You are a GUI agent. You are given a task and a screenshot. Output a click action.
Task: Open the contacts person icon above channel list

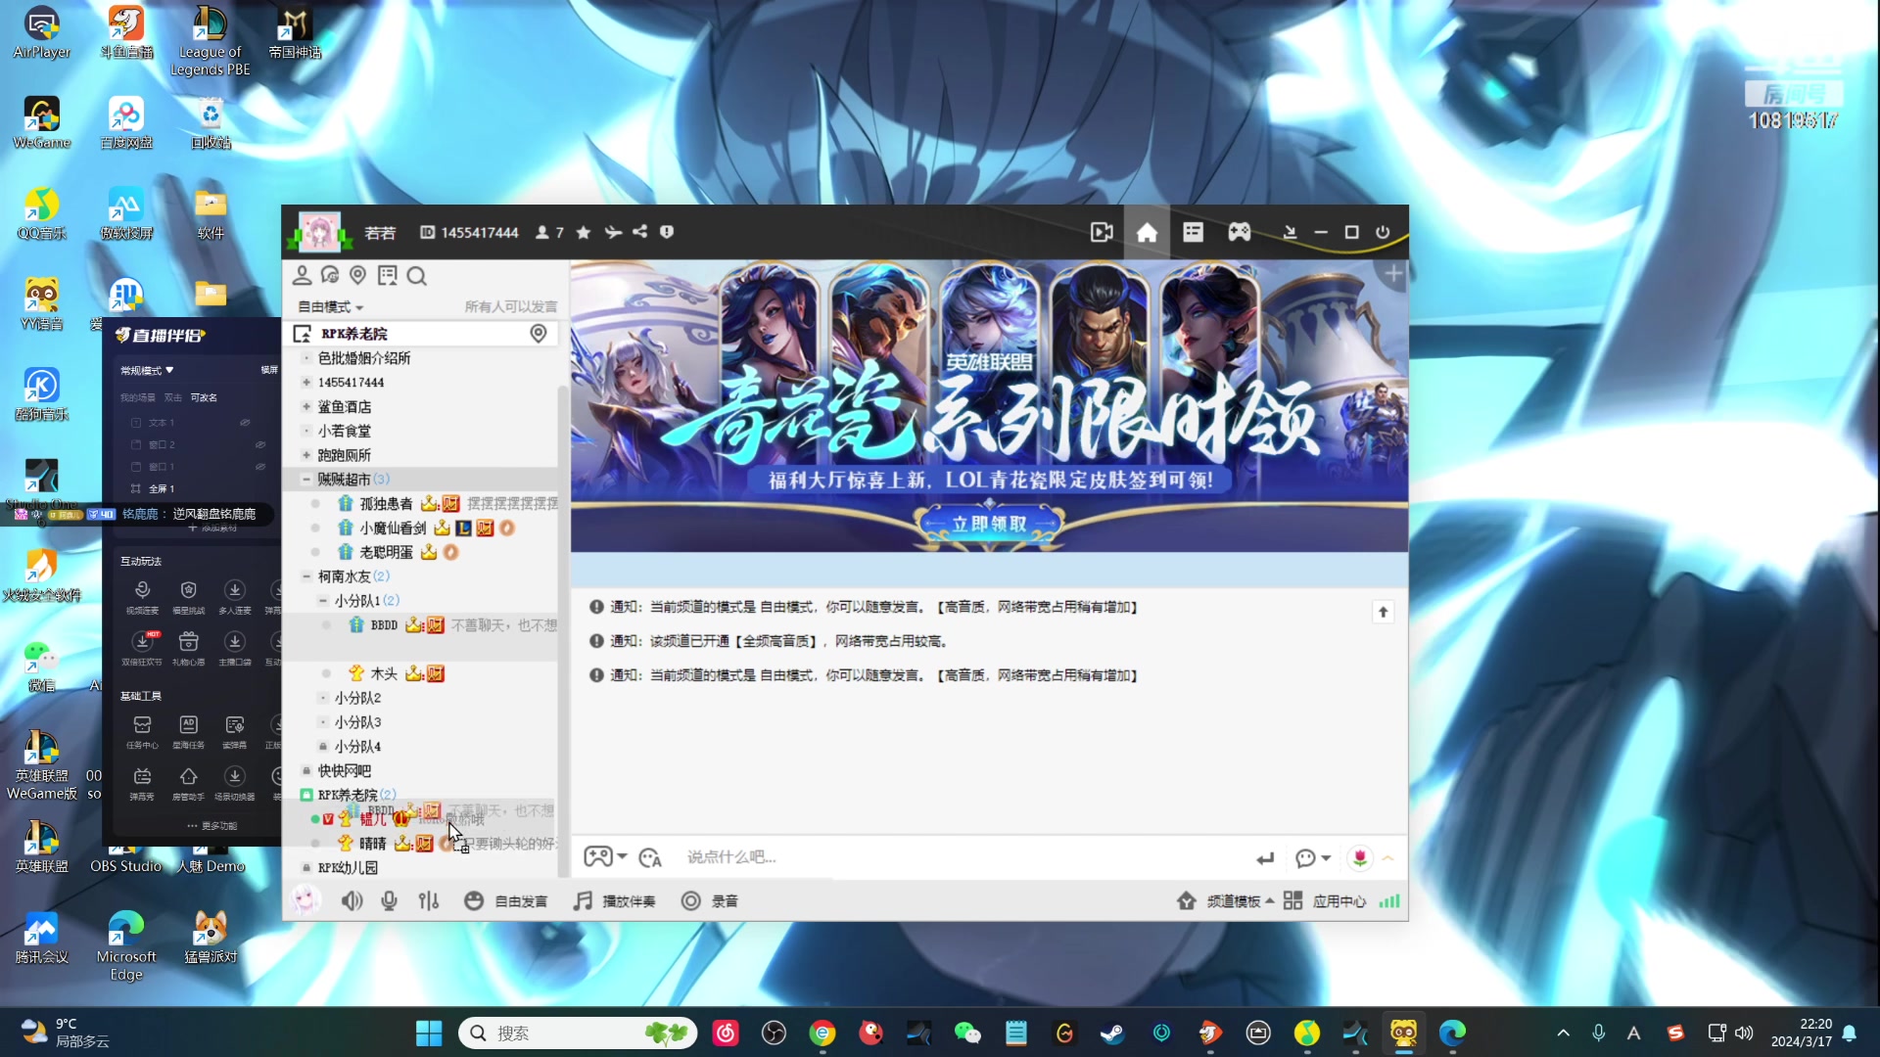coord(302,276)
